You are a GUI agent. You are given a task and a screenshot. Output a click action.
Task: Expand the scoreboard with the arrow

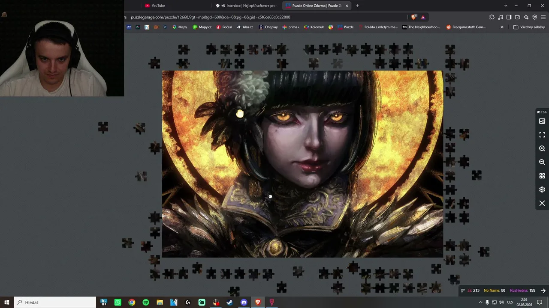543,290
